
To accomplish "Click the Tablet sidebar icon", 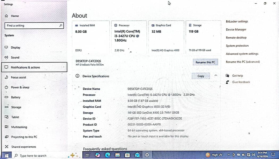I will coord(7,117).
